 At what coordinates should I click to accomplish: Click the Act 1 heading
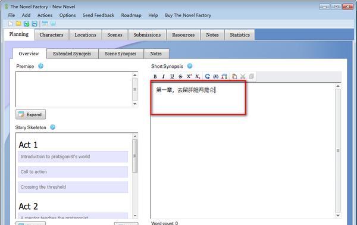tap(28, 145)
